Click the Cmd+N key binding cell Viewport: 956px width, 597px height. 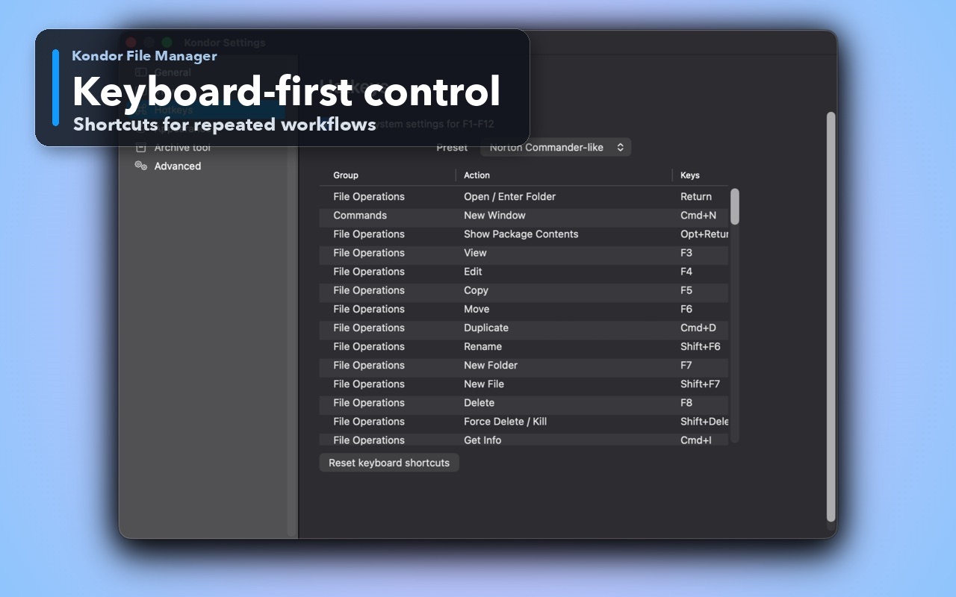click(x=698, y=215)
